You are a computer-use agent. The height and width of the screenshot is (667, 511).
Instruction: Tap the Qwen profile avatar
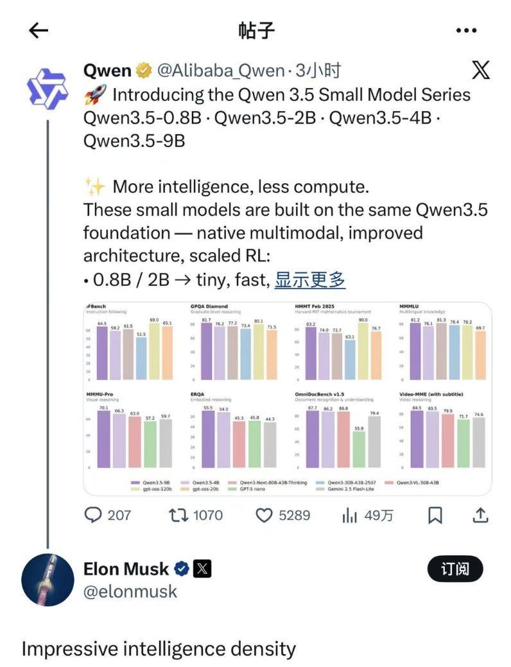point(47,89)
